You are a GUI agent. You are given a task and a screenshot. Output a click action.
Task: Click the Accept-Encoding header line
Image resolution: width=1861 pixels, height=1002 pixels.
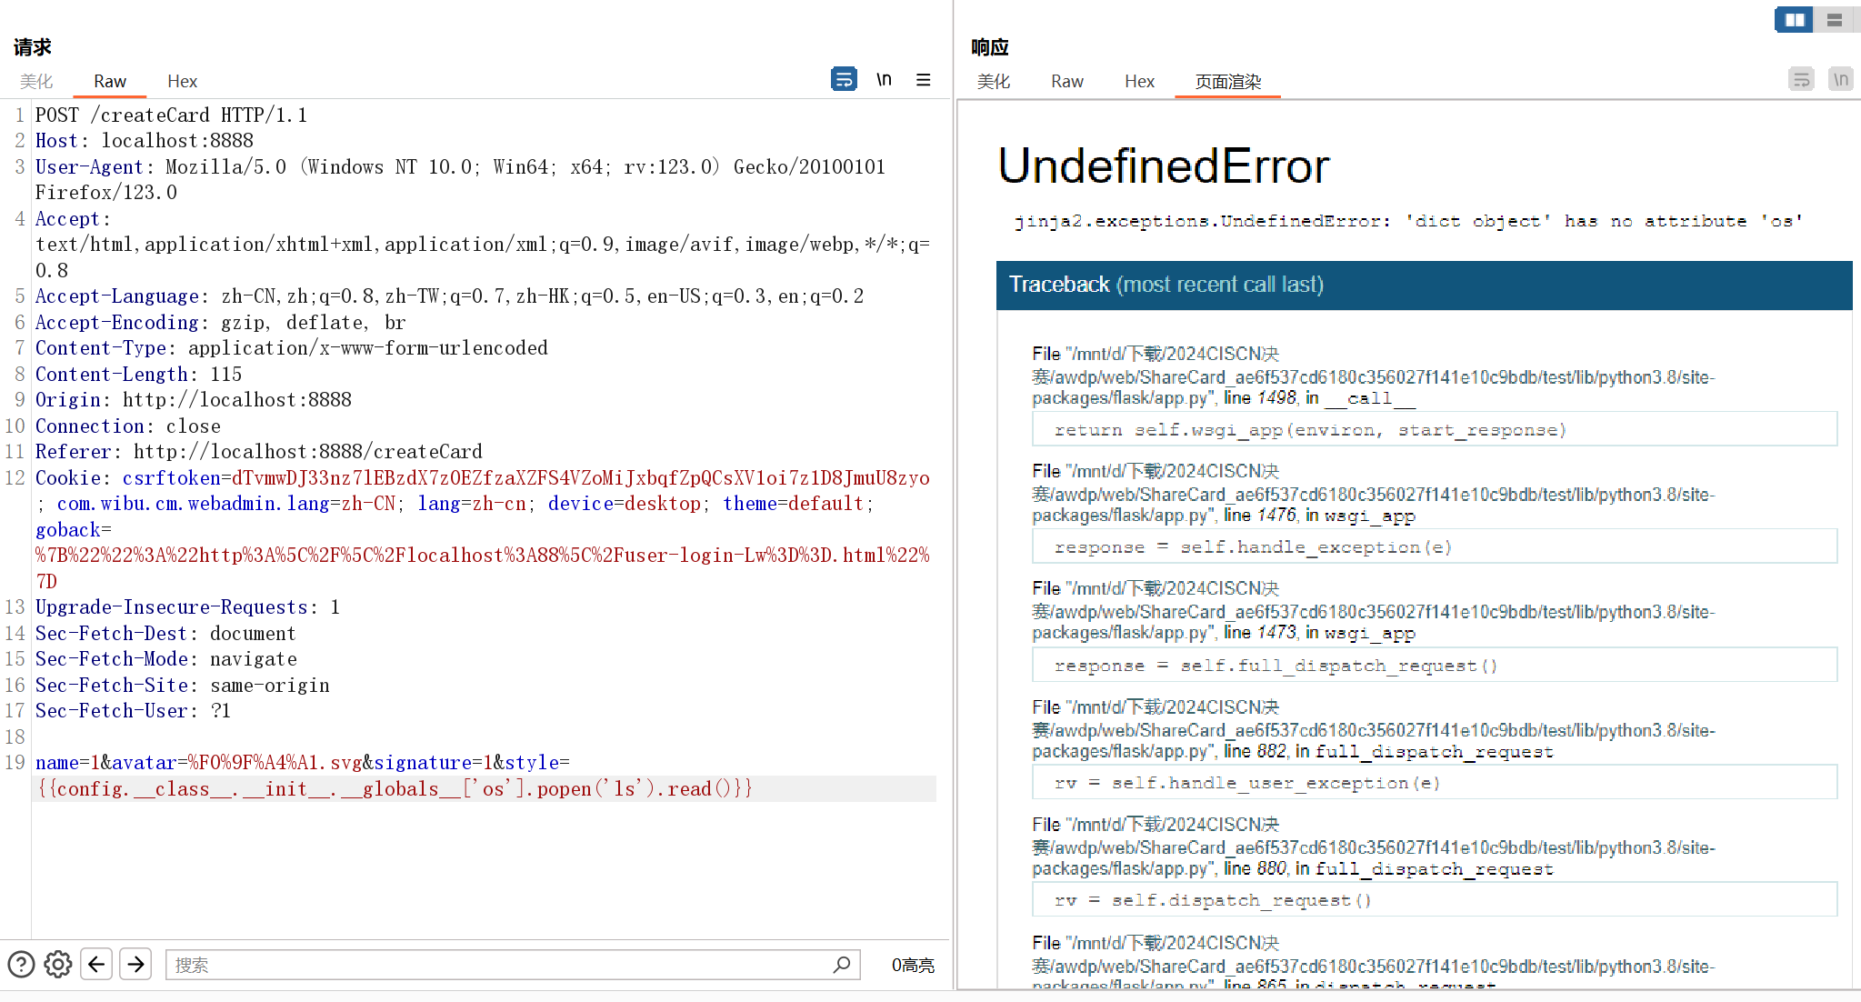221,323
